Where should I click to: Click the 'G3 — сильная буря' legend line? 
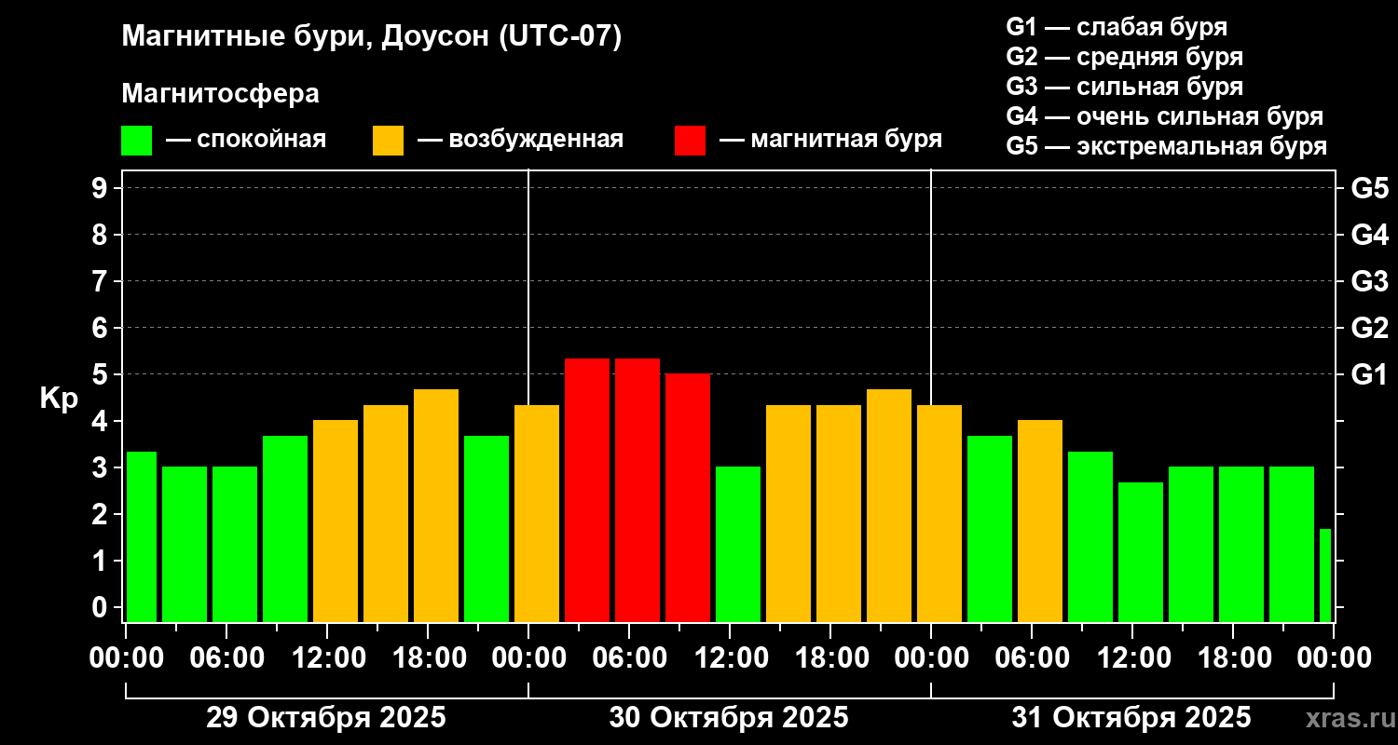pyautogui.click(x=1125, y=87)
